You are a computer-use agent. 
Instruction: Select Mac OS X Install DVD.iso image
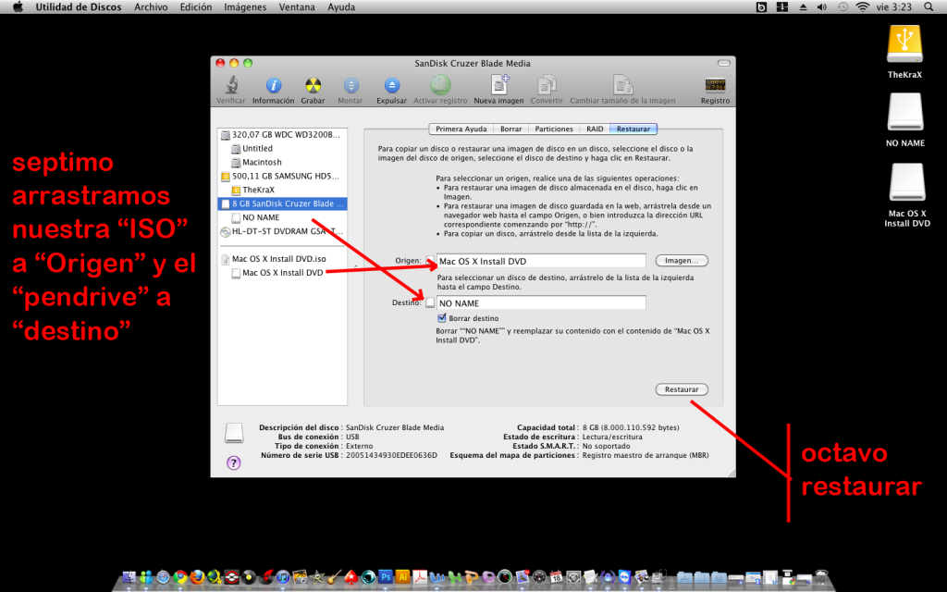(x=282, y=259)
